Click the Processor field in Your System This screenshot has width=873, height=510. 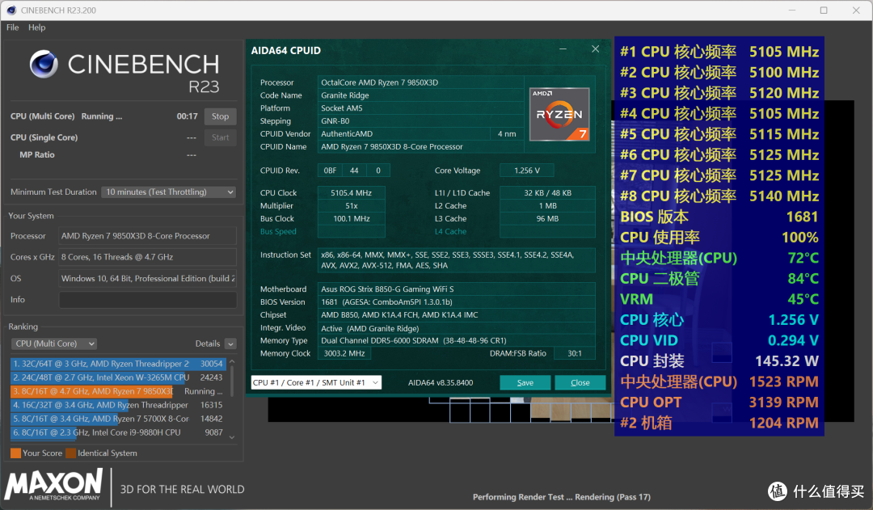click(x=148, y=236)
